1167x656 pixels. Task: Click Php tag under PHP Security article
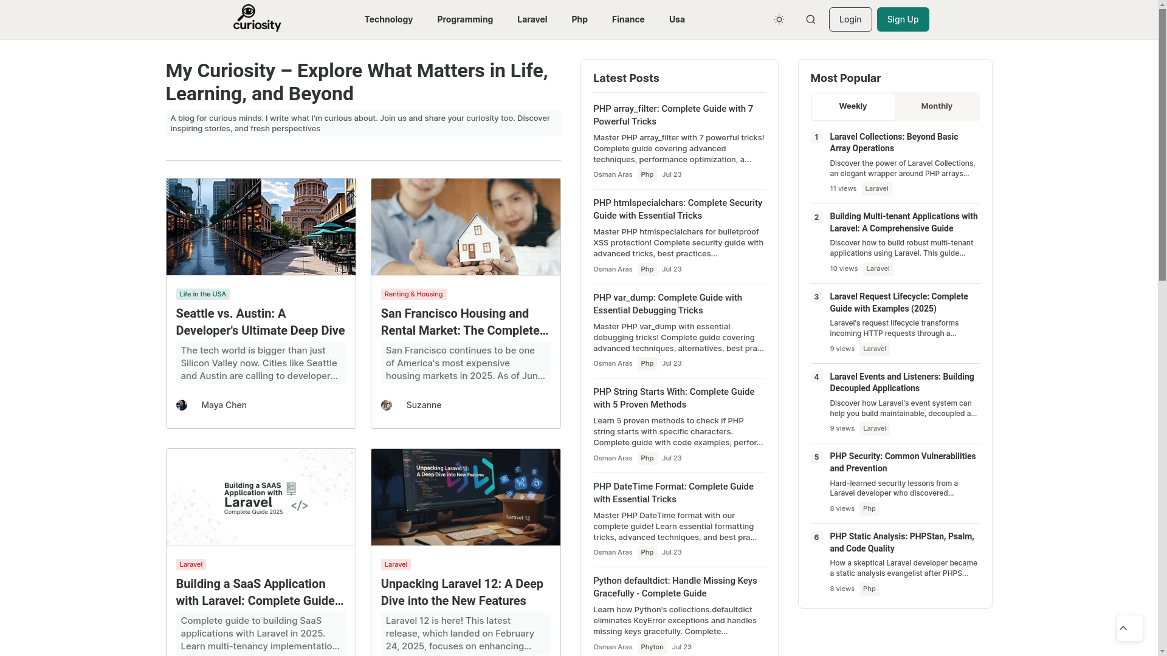(869, 509)
